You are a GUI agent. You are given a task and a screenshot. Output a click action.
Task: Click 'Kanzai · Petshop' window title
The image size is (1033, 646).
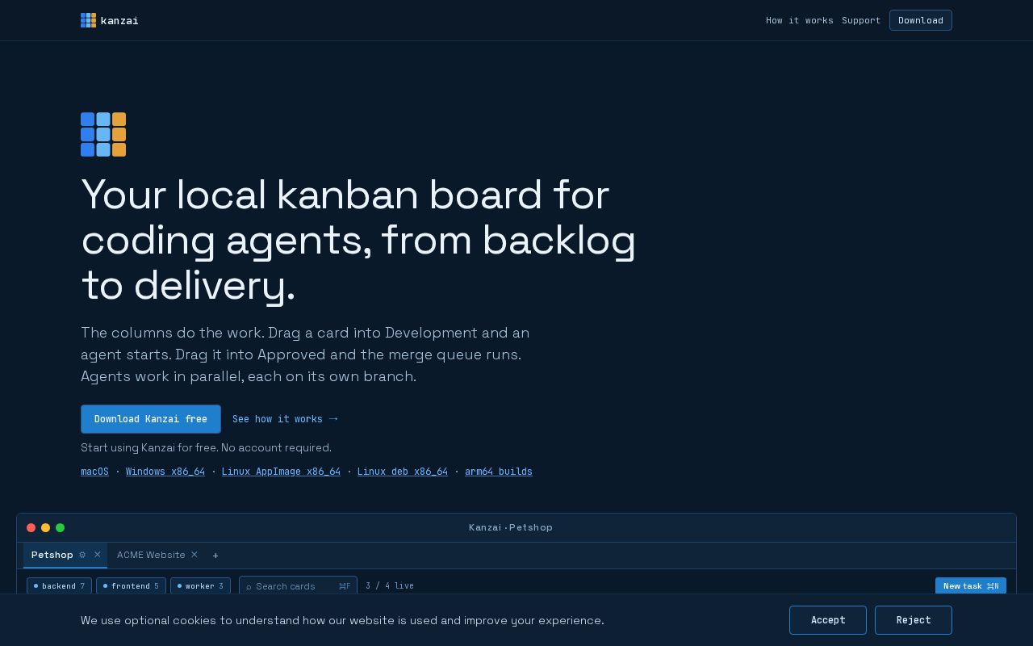pyautogui.click(x=511, y=527)
